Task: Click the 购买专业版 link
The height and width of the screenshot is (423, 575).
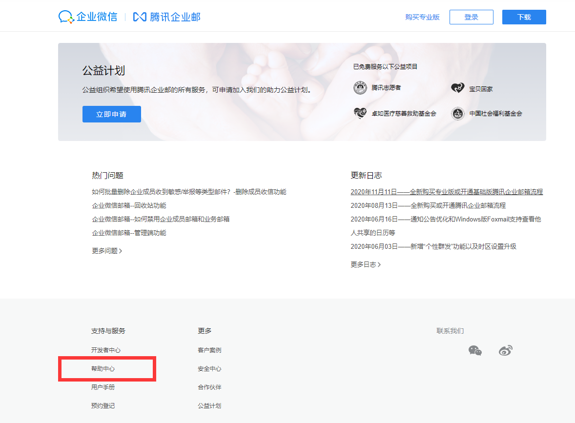Action: pos(422,17)
